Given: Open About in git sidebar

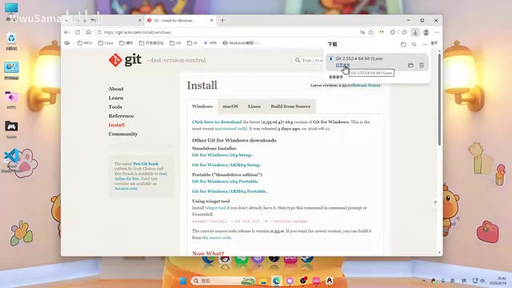Looking at the screenshot, I should tap(116, 89).
